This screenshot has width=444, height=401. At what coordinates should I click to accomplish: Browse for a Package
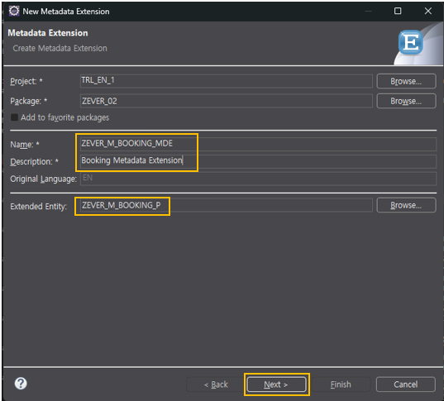coord(406,101)
